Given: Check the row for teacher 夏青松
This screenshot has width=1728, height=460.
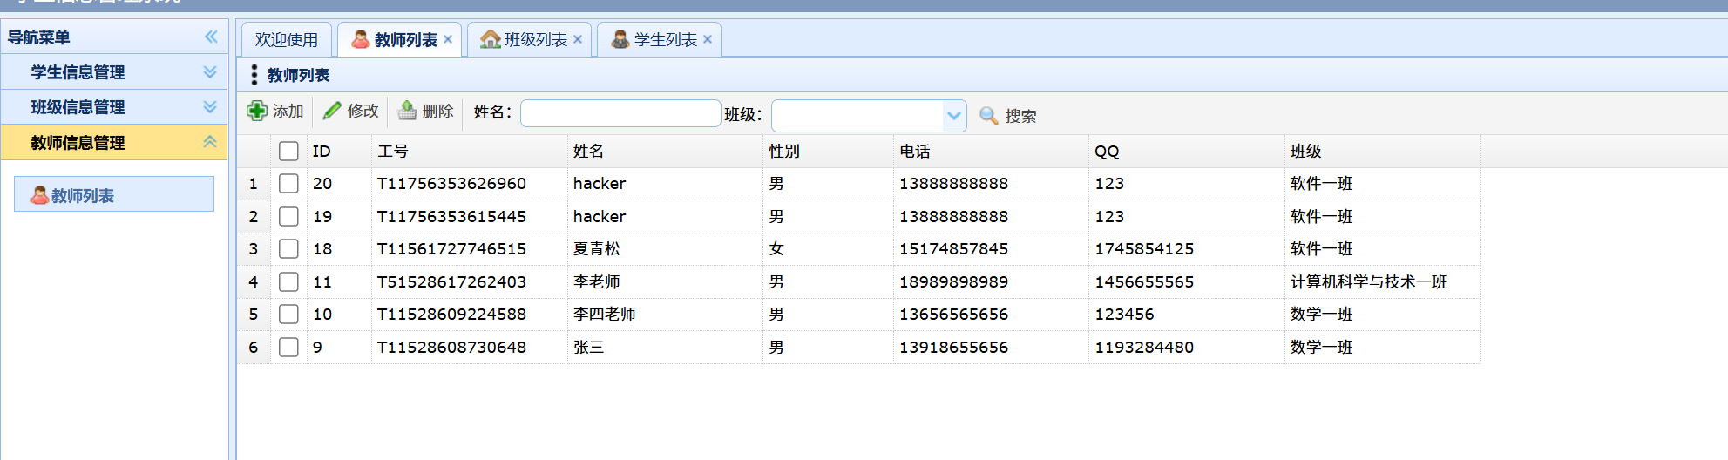Looking at the screenshot, I should coord(288,248).
